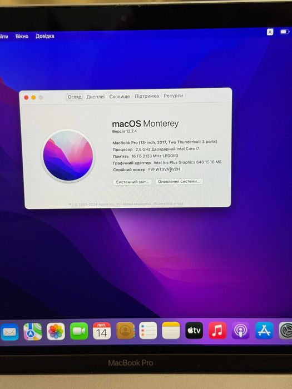Open the Сховище tab
Viewport: 292px width, 389px height.
[120, 97]
